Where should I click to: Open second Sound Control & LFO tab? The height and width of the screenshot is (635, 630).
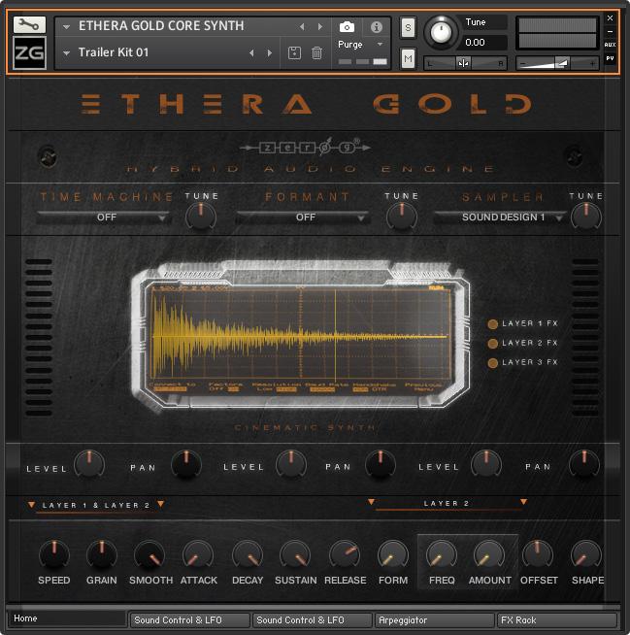click(312, 620)
